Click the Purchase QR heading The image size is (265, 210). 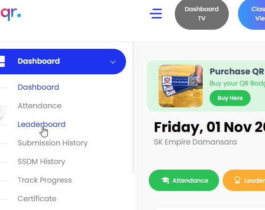pyautogui.click(x=237, y=72)
